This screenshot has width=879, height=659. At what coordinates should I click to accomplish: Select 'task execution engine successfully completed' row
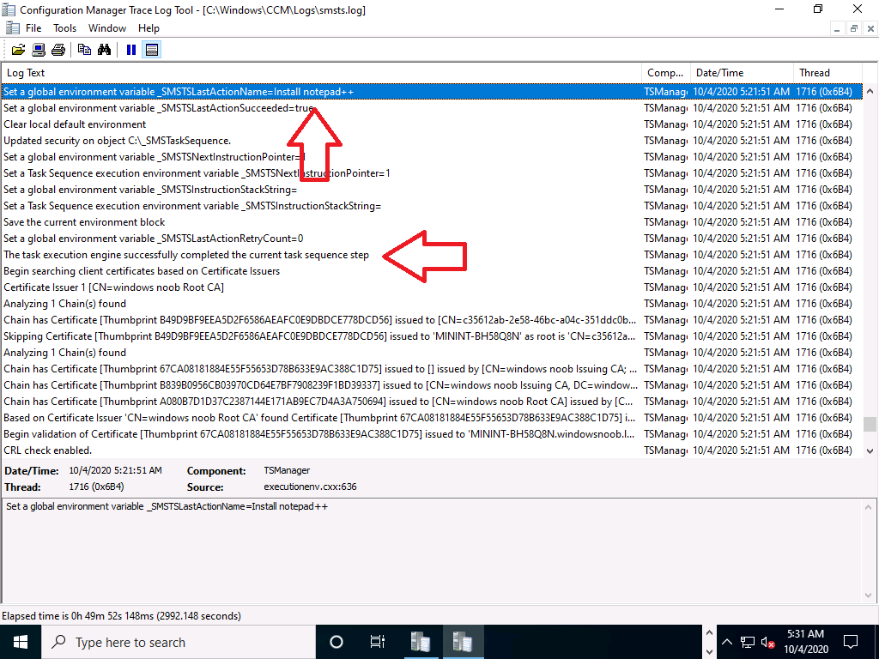tap(432, 254)
